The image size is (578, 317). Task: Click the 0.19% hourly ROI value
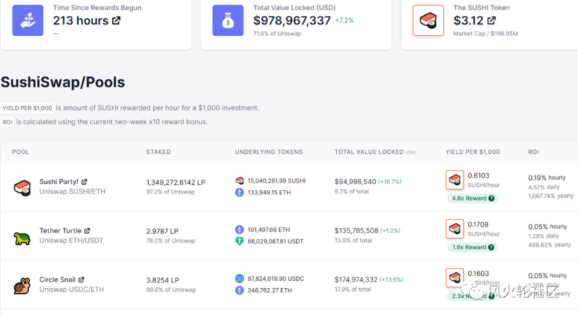pyautogui.click(x=547, y=178)
